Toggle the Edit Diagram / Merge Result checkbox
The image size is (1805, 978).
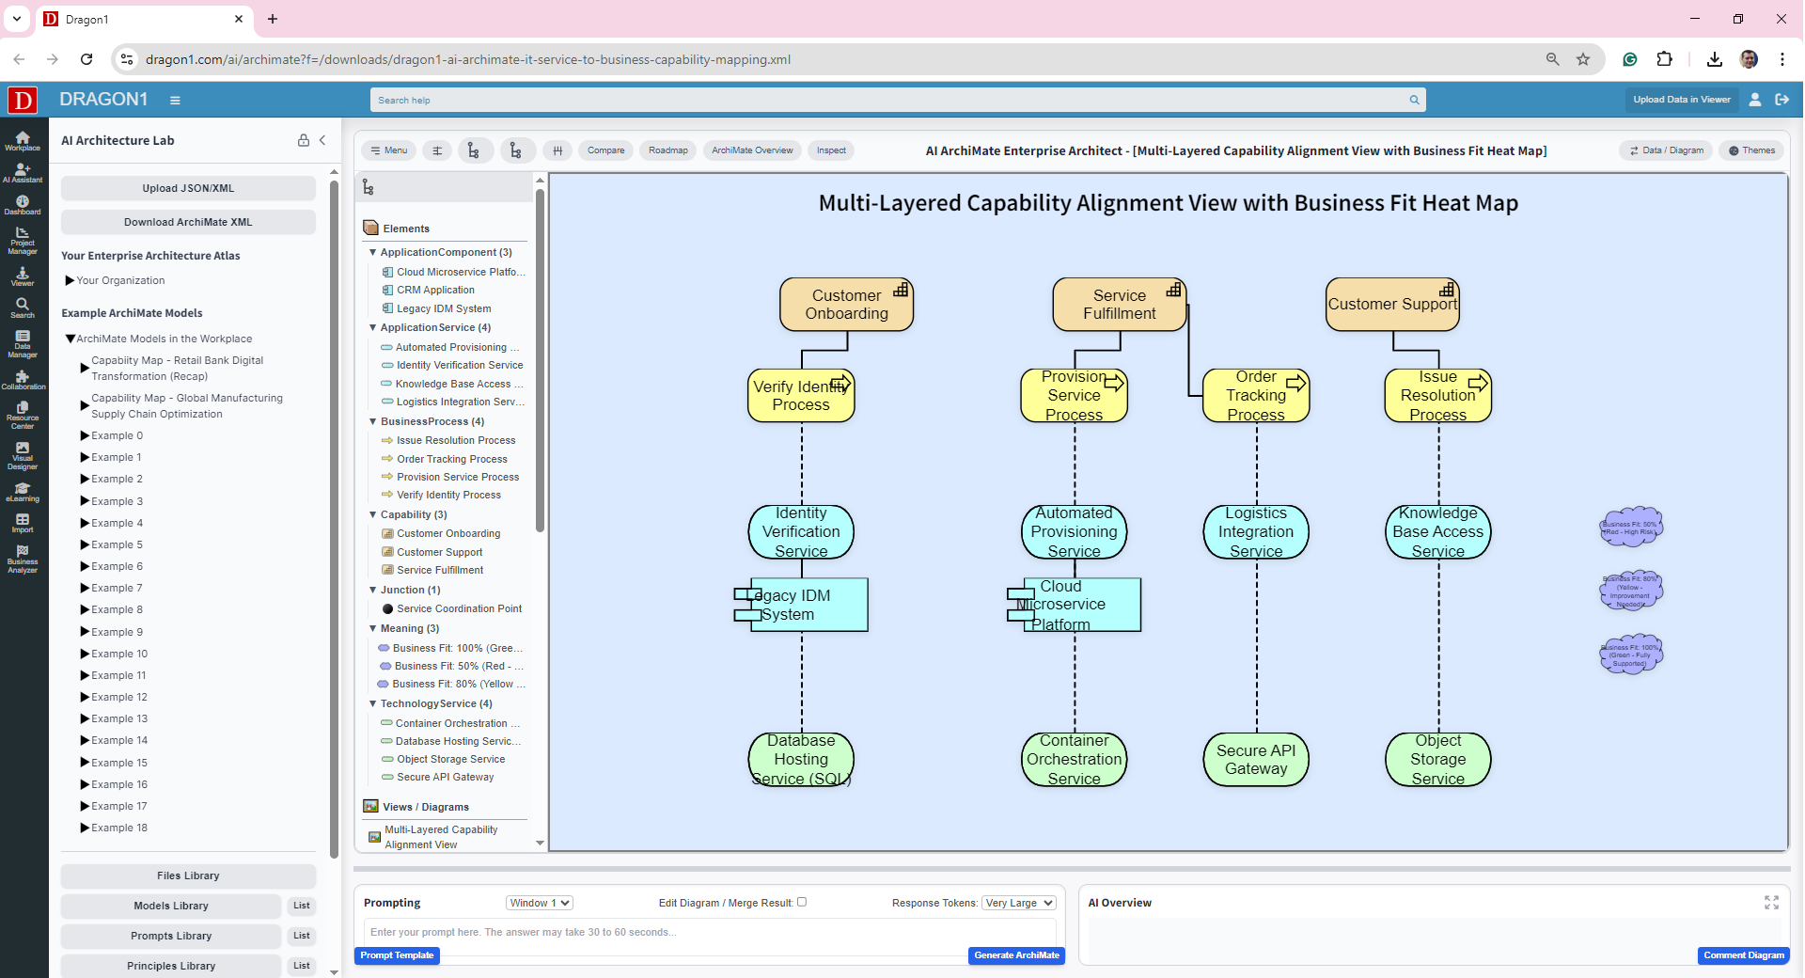click(802, 902)
